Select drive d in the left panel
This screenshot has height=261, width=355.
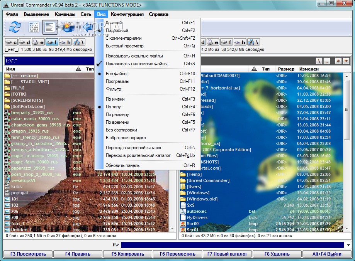click(25, 42)
